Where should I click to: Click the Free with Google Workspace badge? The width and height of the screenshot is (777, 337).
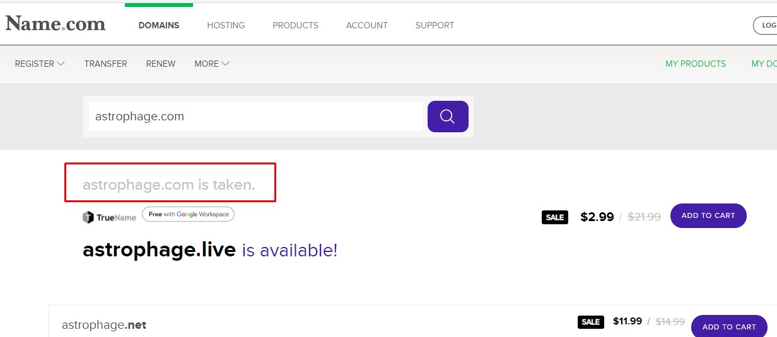point(188,214)
